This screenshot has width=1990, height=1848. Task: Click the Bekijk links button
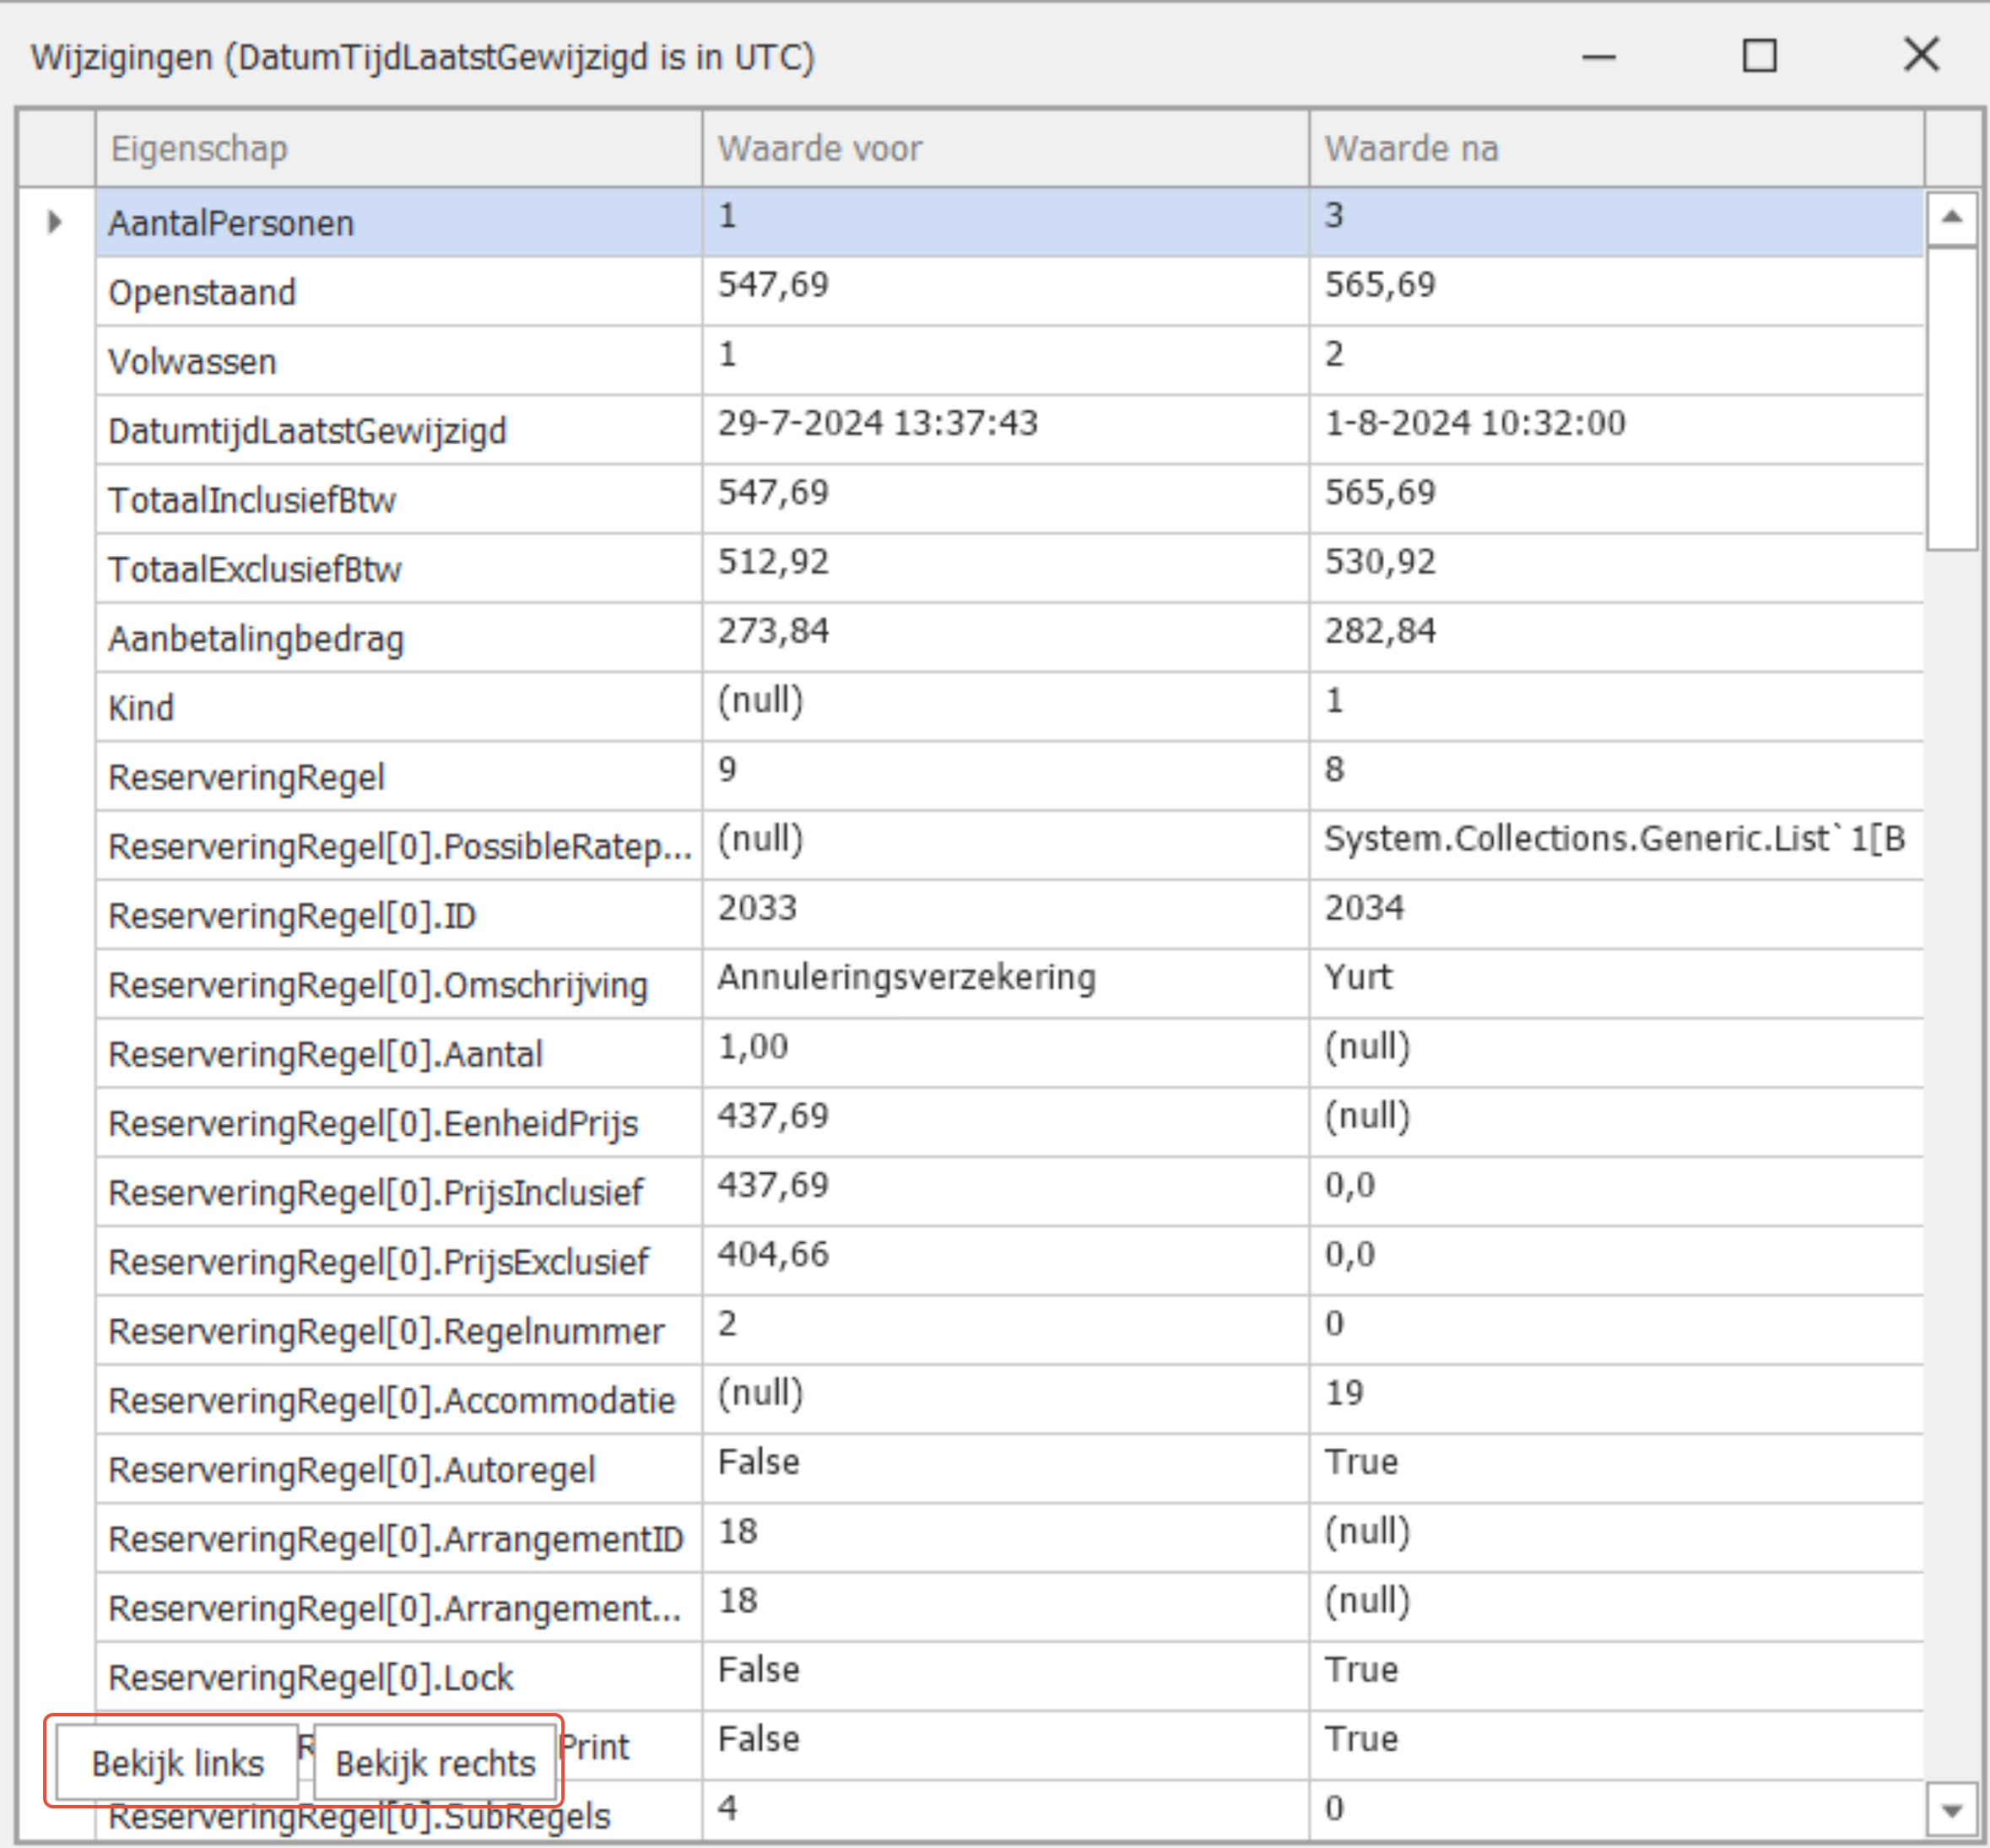tap(177, 1763)
